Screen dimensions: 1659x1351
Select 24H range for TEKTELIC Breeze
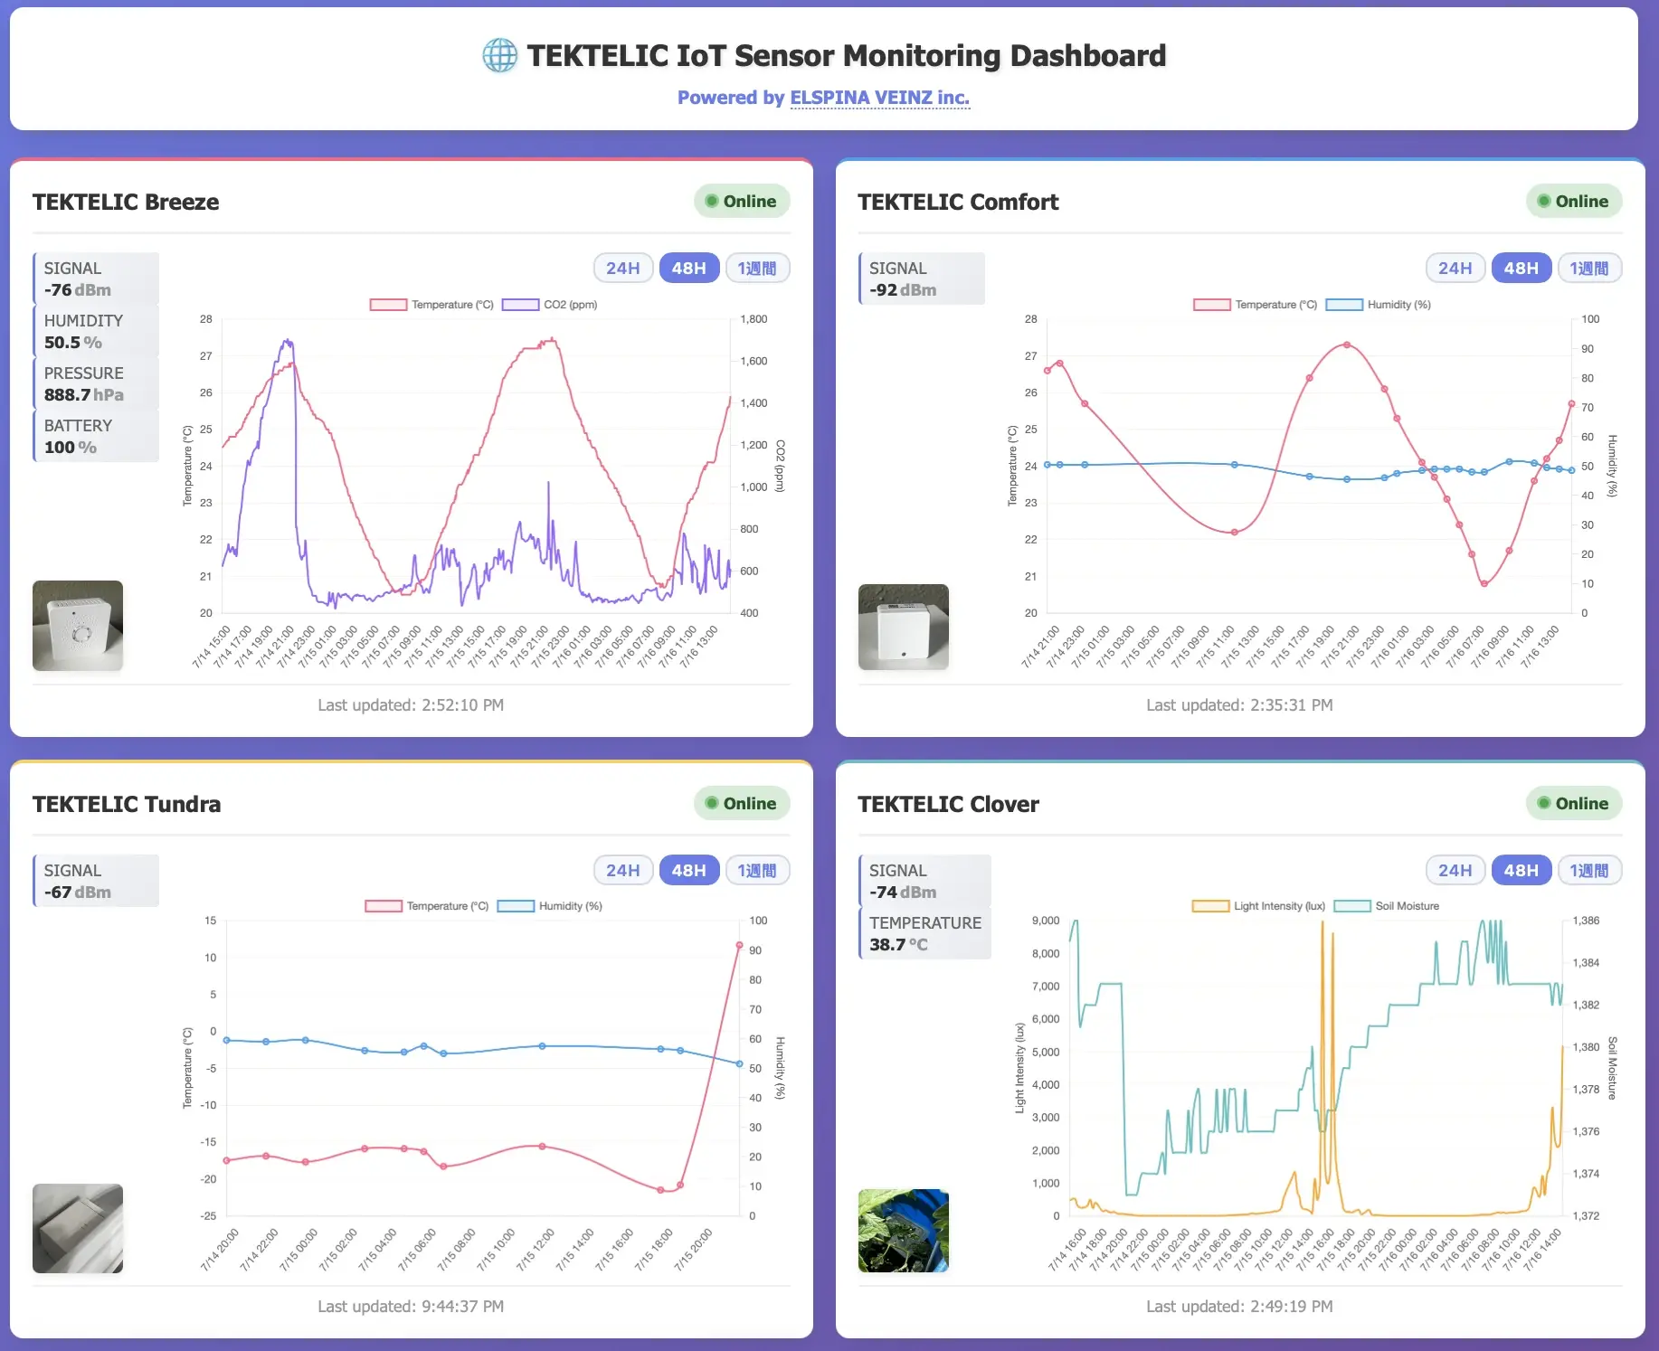click(623, 268)
